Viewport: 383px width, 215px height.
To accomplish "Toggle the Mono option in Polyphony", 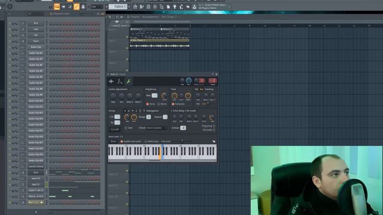I will 162,104.
